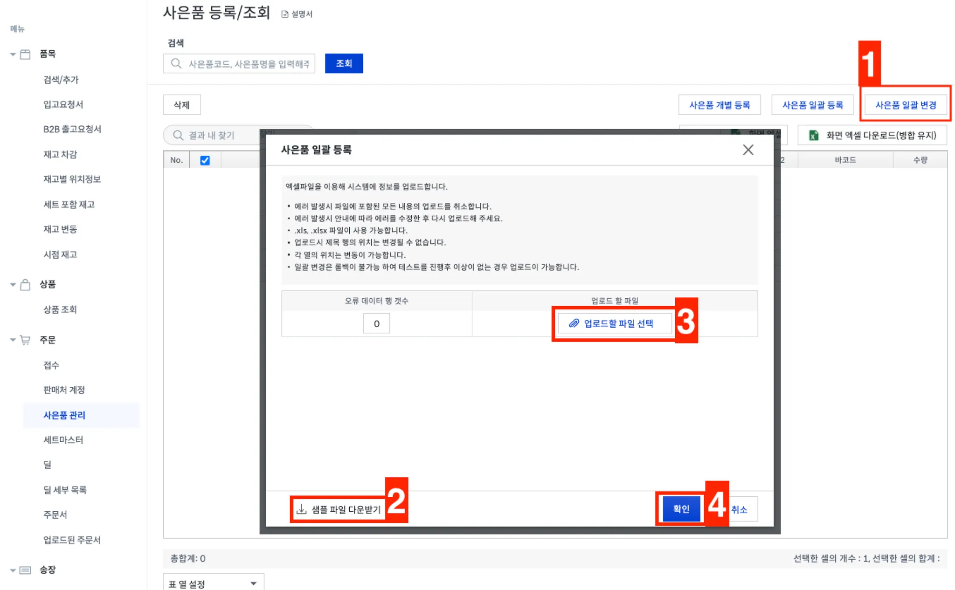The height and width of the screenshot is (590, 955).
Task: Toggle the select-all checkbox in the table header
Action: [205, 160]
